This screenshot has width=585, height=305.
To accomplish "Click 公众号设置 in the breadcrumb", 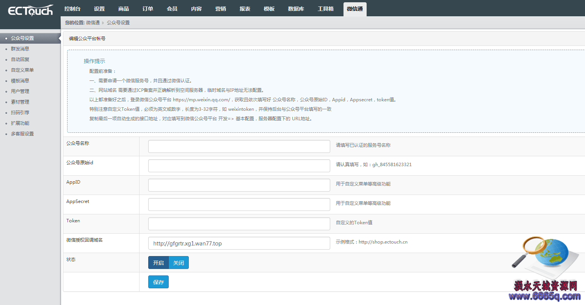I will click(118, 23).
